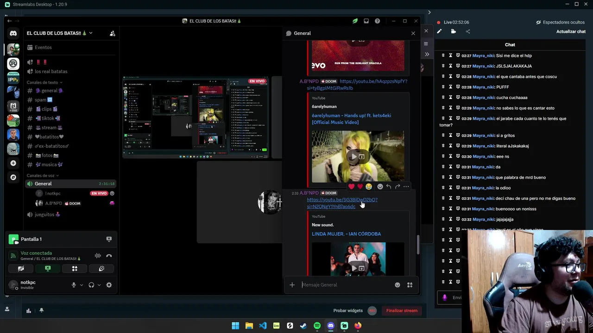Open microphone input options arrow
This screenshot has height=333, width=593.
coord(82,285)
